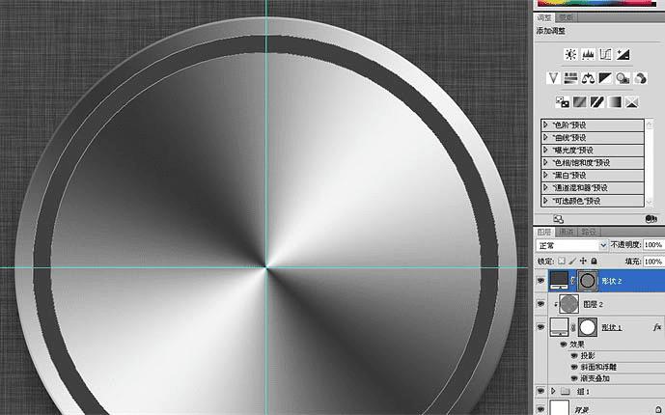Image resolution: width=665 pixels, height=415 pixels.
Task: Select the 形状 2 vector mask thumbnail
Action: point(588,281)
